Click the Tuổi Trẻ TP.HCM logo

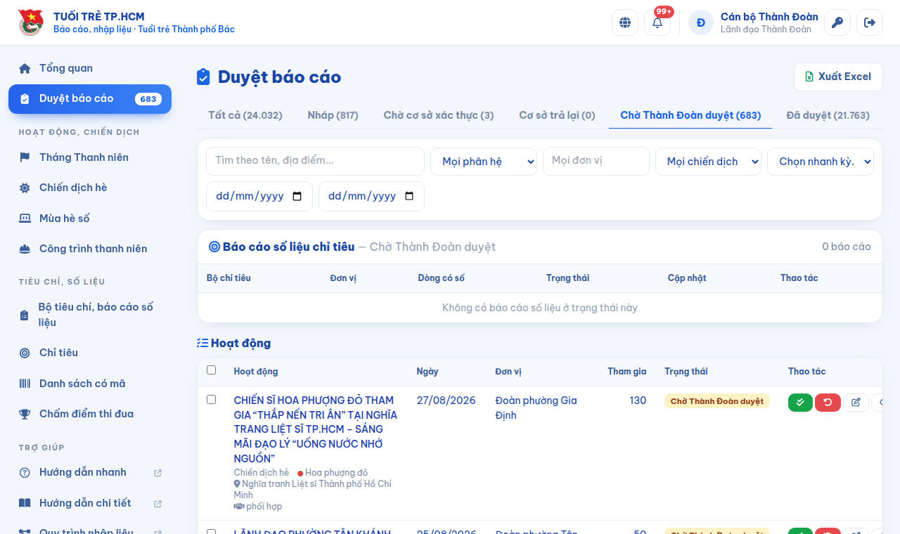click(x=30, y=22)
